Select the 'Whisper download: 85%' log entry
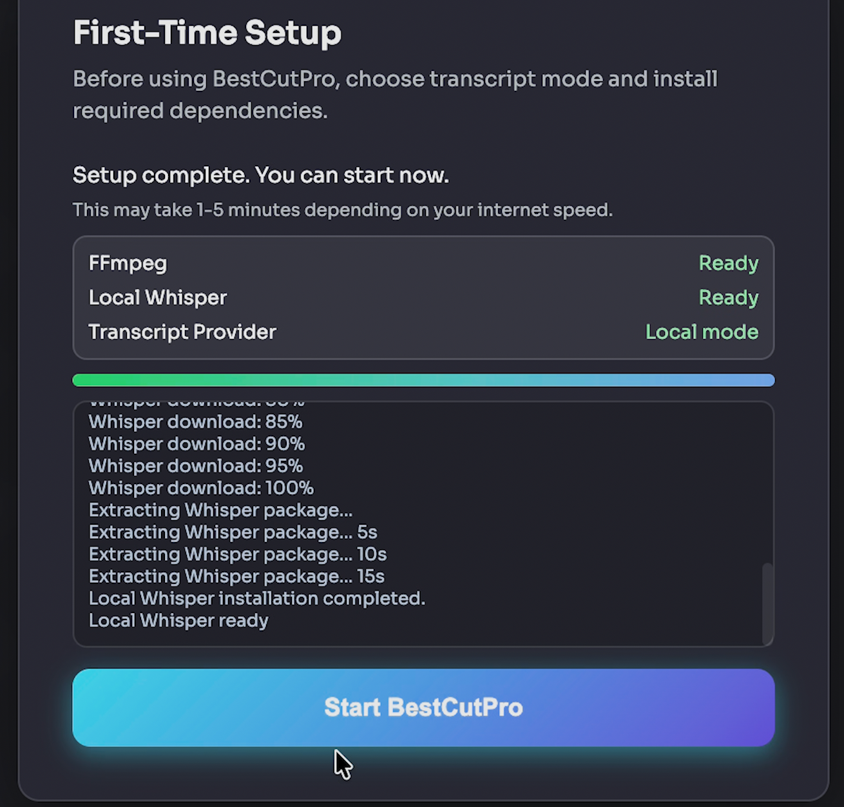 pos(195,422)
